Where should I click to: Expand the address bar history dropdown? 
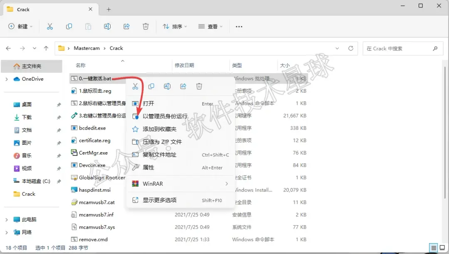point(337,48)
